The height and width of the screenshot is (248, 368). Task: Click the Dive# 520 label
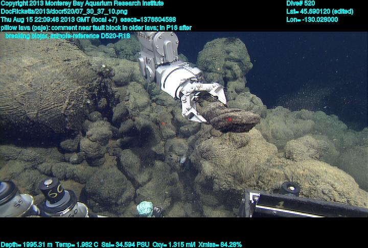pyautogui.click(x=302, y=4)
